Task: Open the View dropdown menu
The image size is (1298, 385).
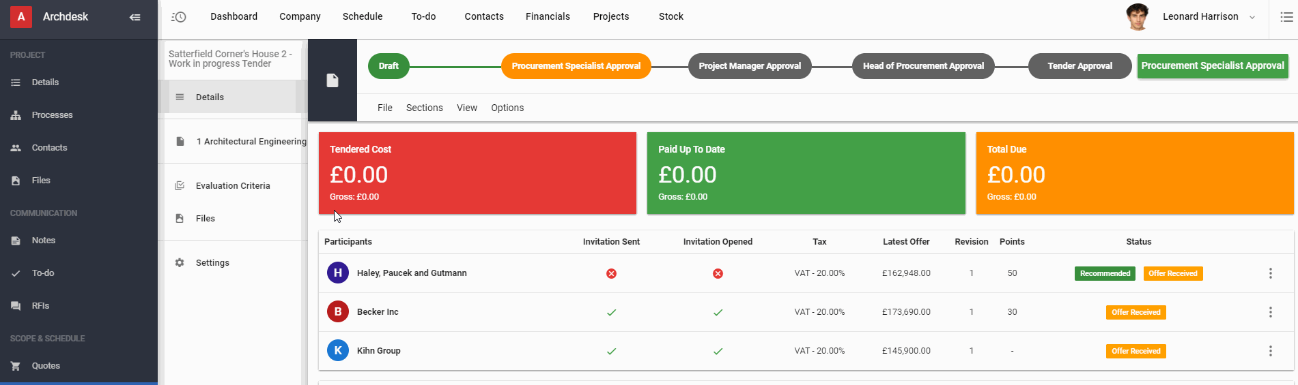Action: (467, 108)
